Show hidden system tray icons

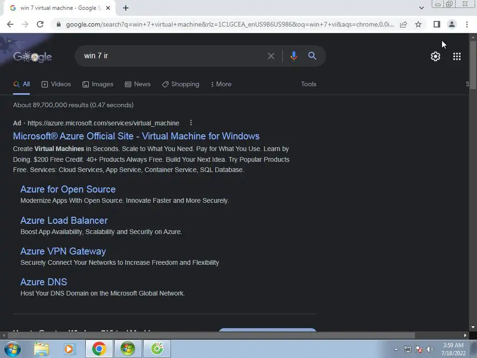pyautogui.click(x=396, y=349)
